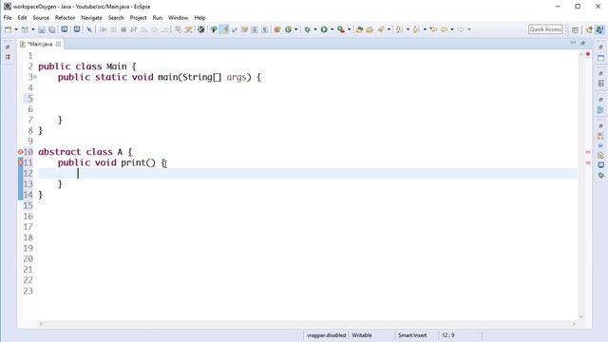Open the Project menu
Viewport: 608px width, 342px height.
(138, 18)
